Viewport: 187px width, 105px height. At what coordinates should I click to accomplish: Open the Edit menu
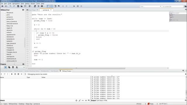[x=5, y=4]
